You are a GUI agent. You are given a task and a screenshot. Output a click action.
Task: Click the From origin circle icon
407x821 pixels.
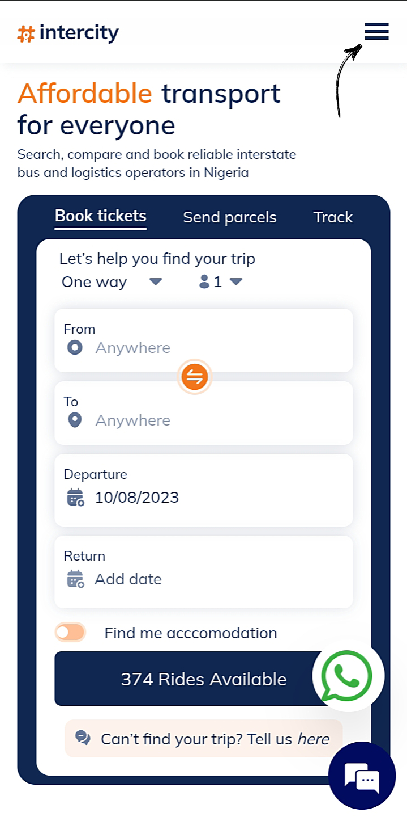pos(75,348)
